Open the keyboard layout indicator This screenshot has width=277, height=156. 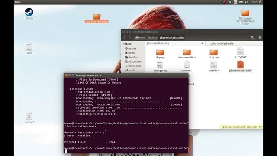(235, 2)
